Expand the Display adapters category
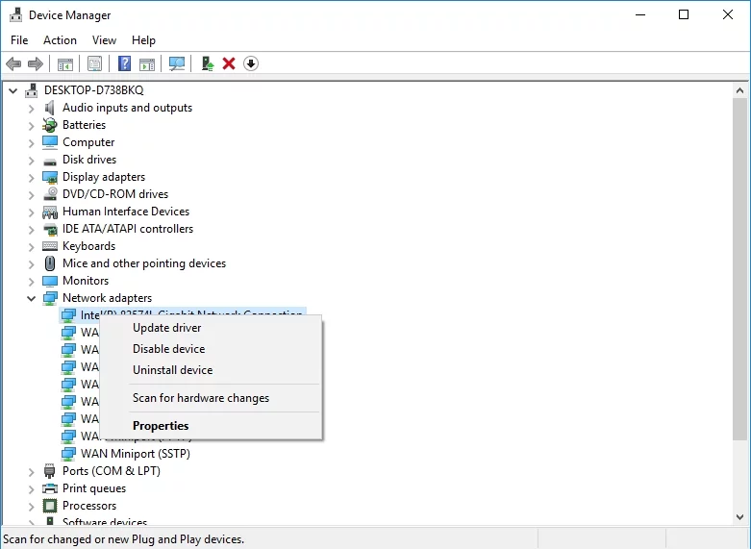The image size is (751, 549). click(32, 177)
